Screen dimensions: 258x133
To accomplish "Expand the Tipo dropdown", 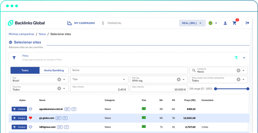I will (x=124, y=80).
